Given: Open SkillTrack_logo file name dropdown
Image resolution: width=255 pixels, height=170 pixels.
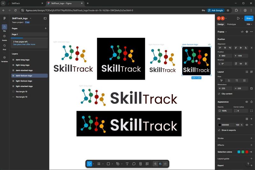Looking at the screenshot, I should [x=31, y=18].
